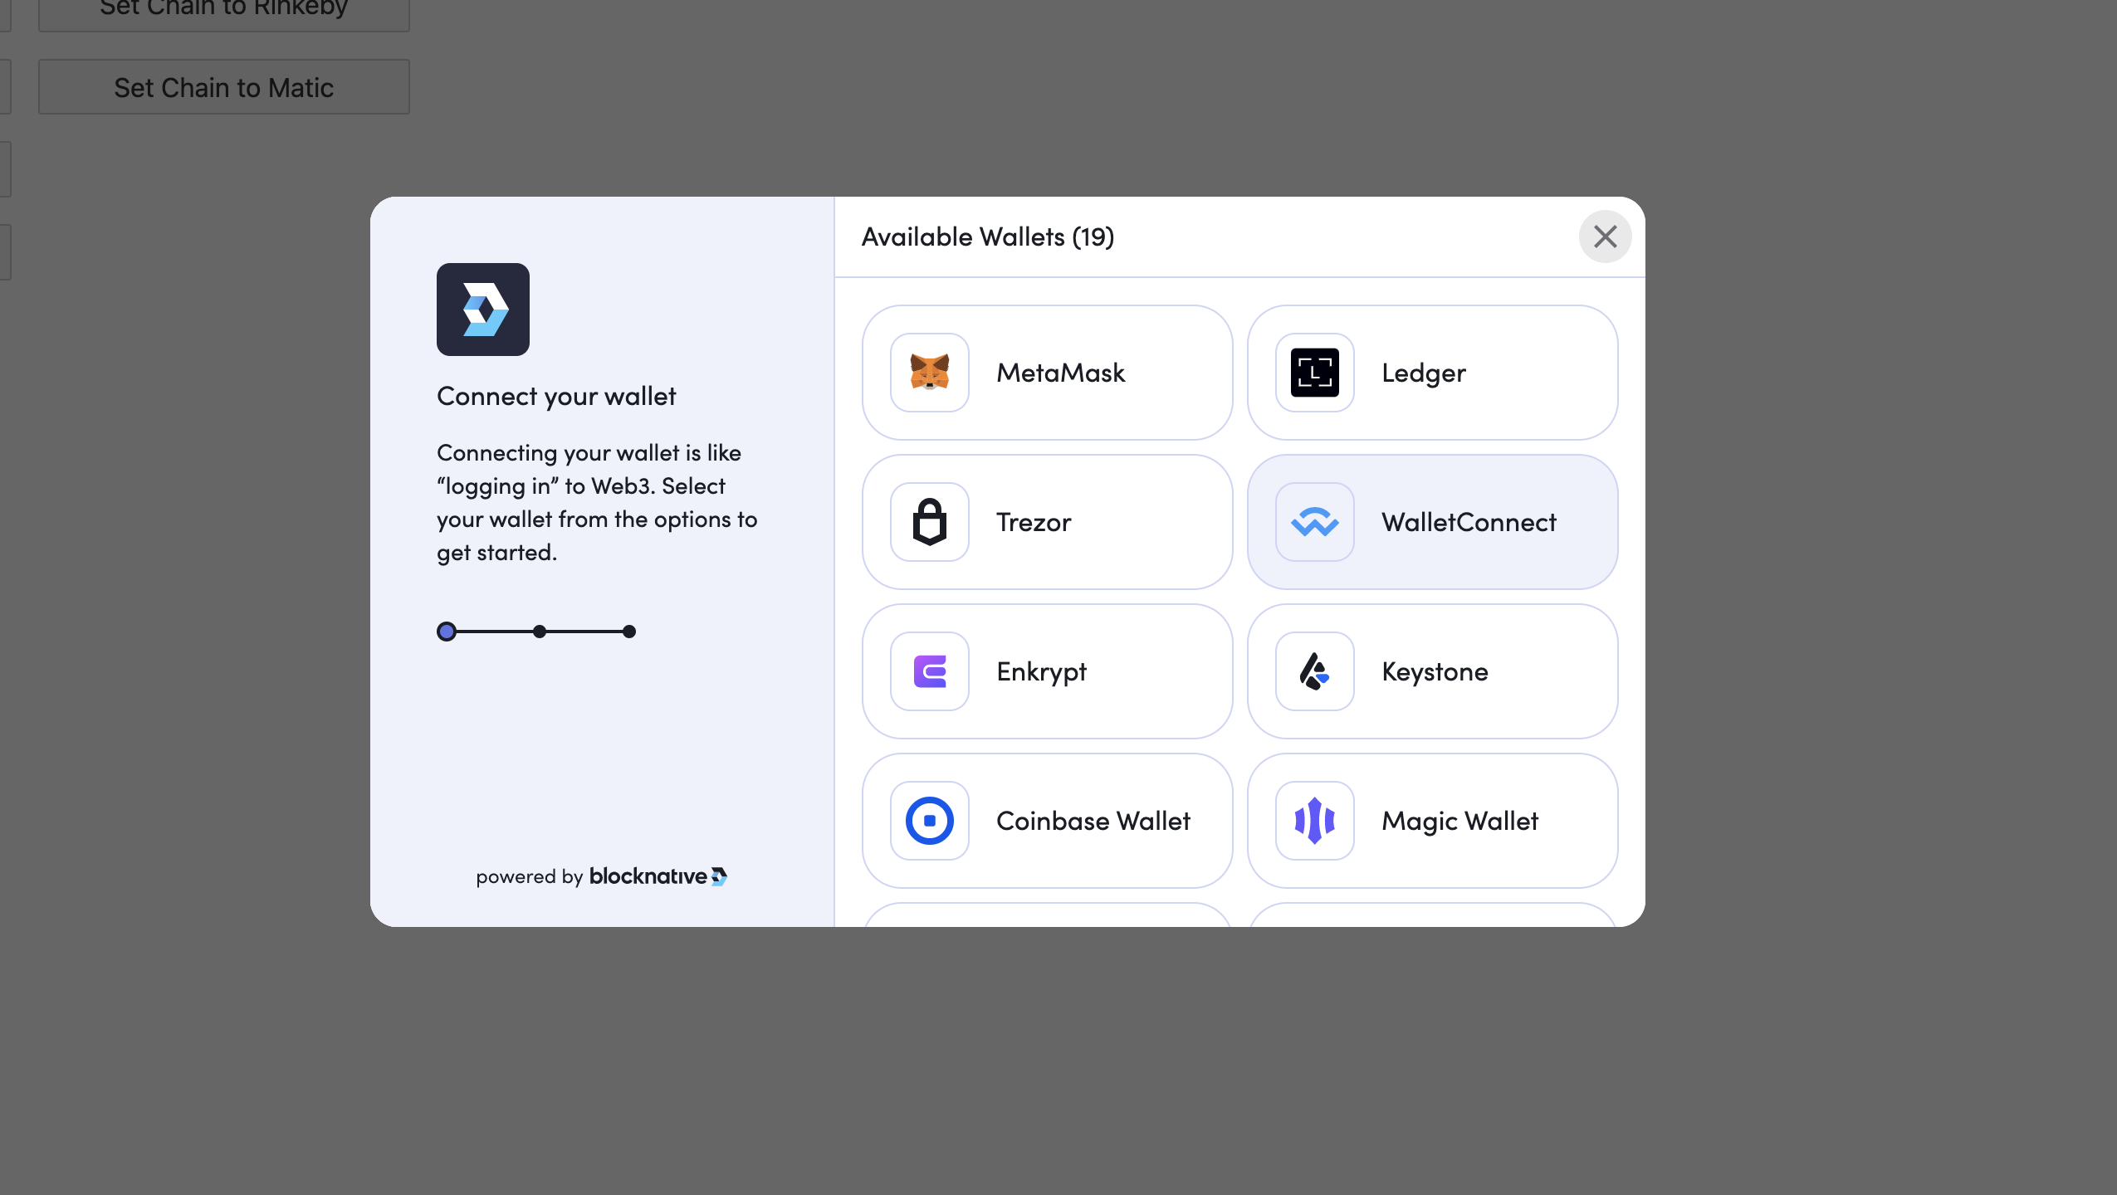The width and height of the screenshot is (2117, 1195).
Task: Choose the Ledger wallet label
Action: 1423,373
